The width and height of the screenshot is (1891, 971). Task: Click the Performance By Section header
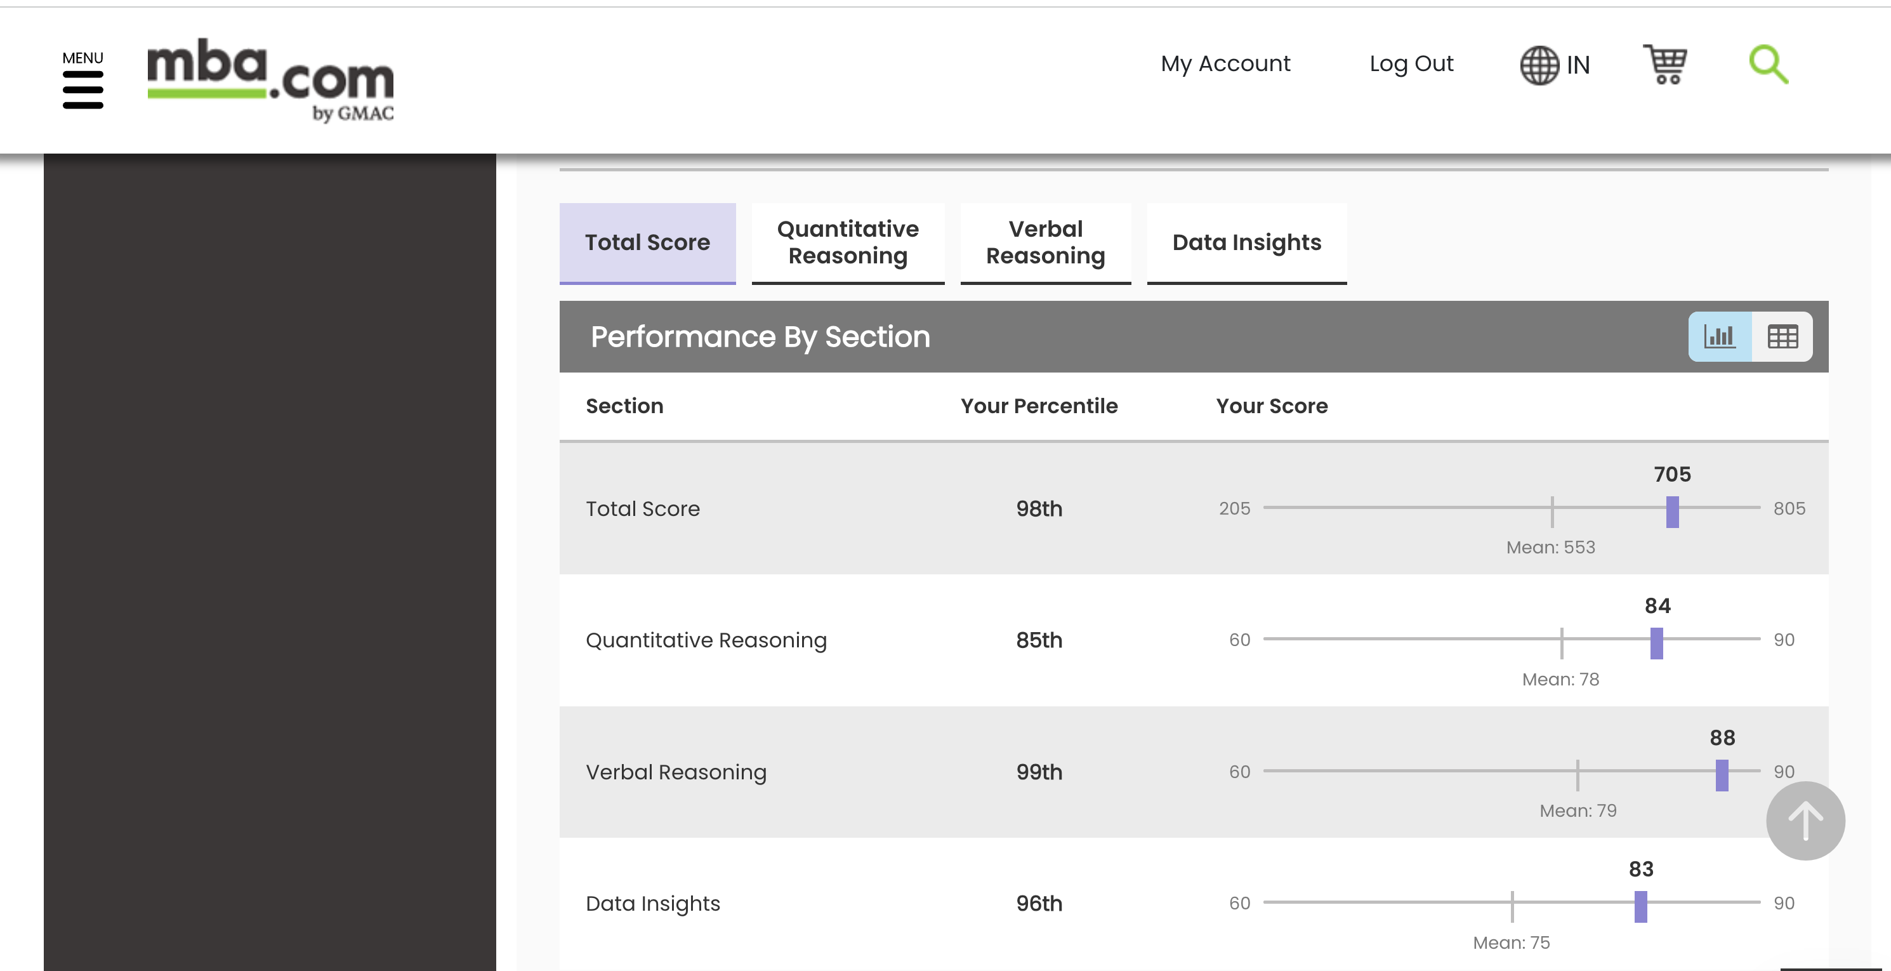760,337
